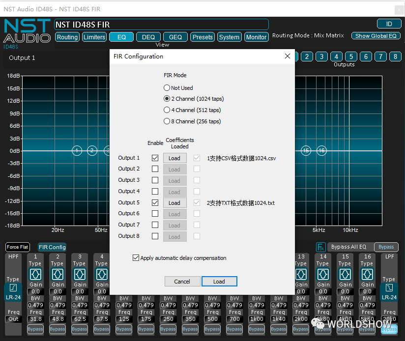Viewport: 405px width, 341px height.
Task: Edit LPF frequency value 20k0
Action: pyautogui.click(x=389, y=319)
